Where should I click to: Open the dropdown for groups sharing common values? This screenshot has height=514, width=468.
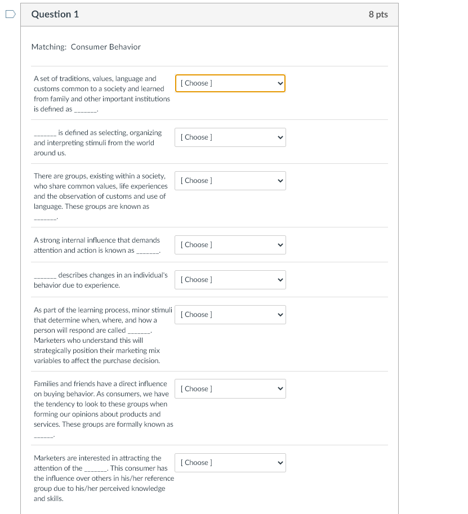pyautogui.click(x=230, y=180)
